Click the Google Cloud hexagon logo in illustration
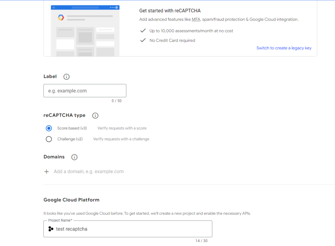The image size is (335, 246). click(61, 18)
